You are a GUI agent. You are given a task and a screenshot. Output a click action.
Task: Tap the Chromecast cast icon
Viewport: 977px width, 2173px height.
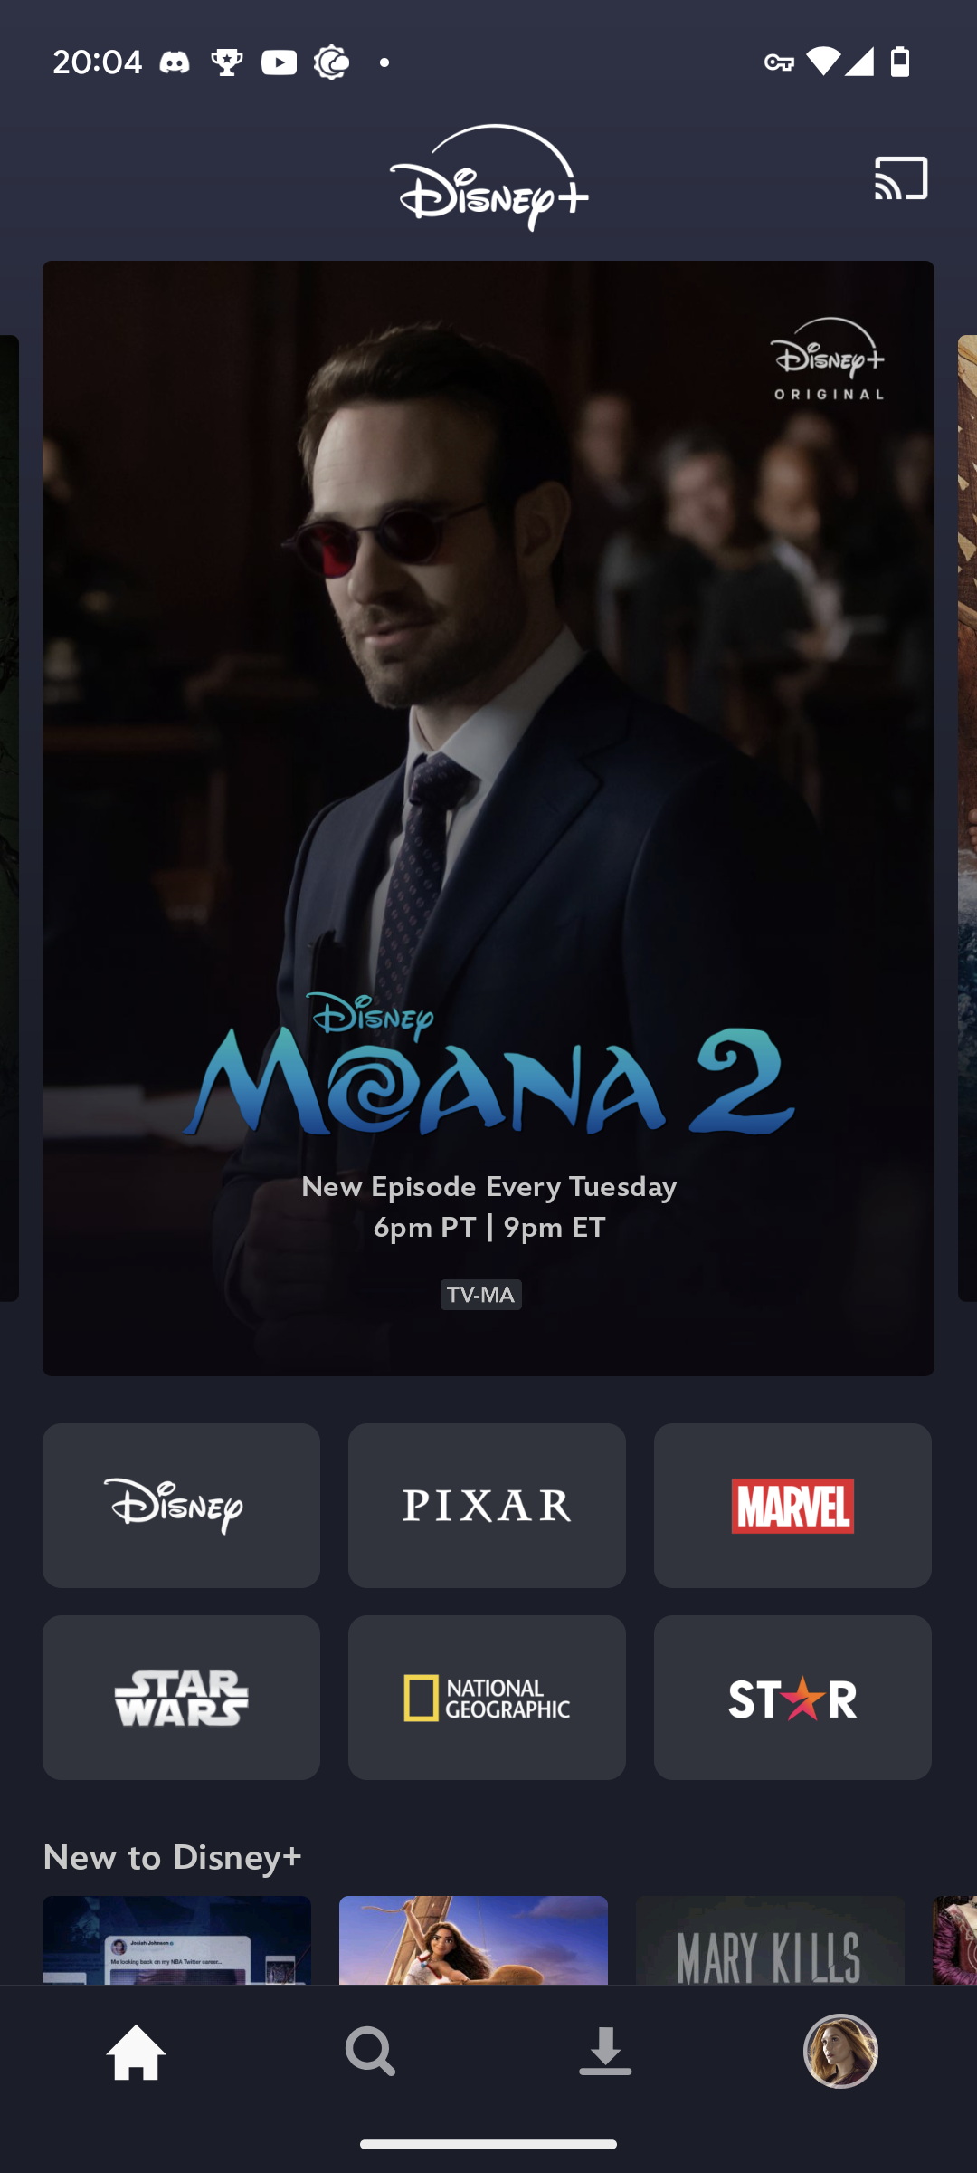(x=901, y=177)
